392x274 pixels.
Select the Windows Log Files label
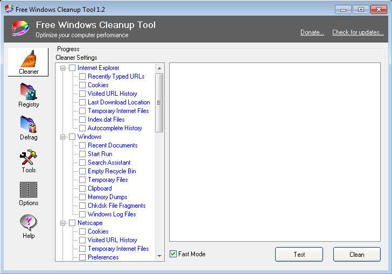112,214
